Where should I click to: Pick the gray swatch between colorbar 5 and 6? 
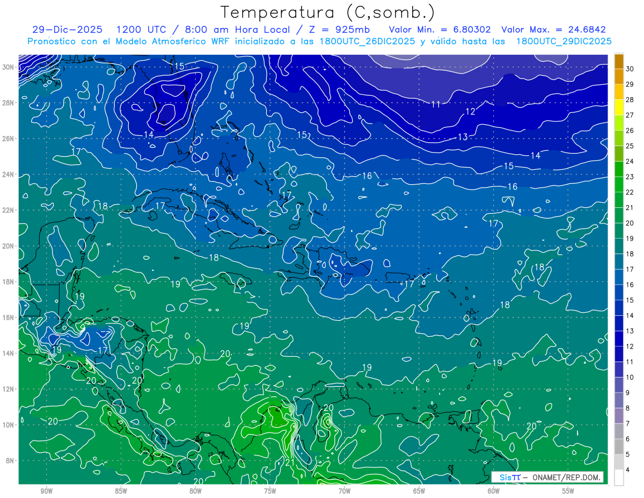[x=619, y=447]
